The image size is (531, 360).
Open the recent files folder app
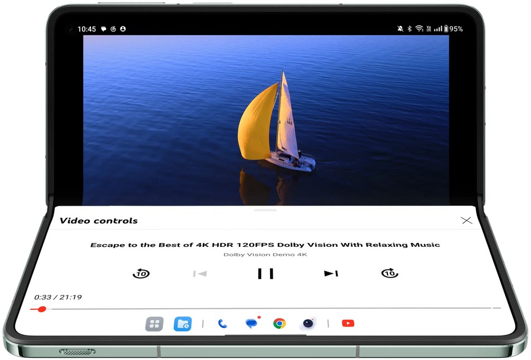coord(182,324)
